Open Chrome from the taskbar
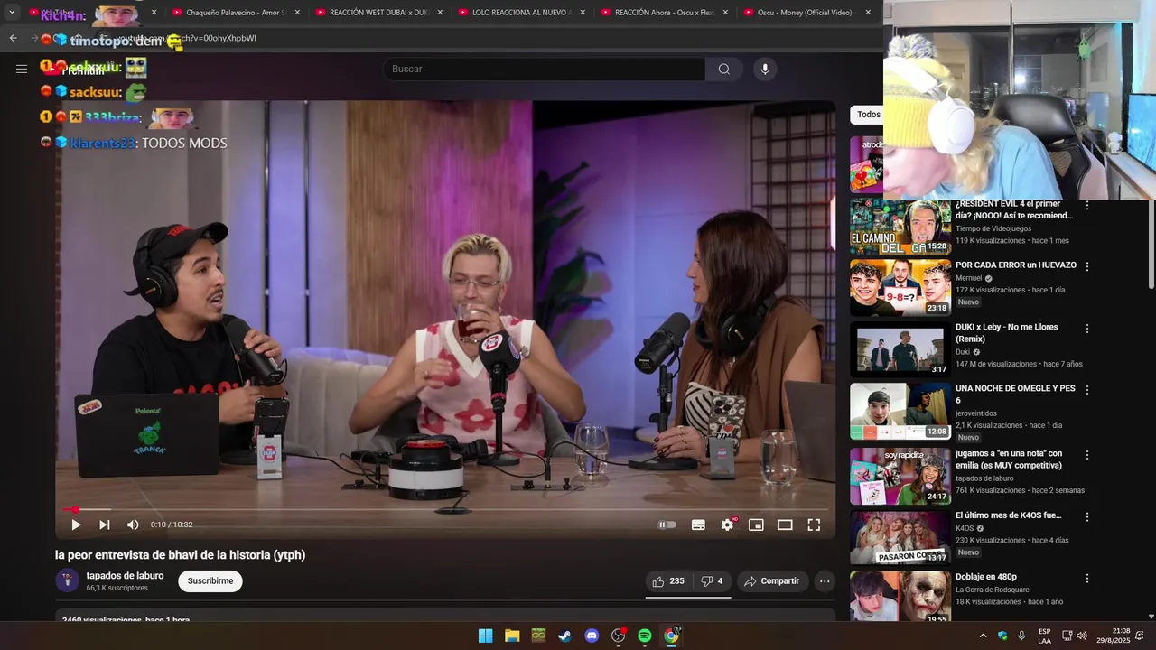The image size is (1156, 650). click(x=671, y=636)
